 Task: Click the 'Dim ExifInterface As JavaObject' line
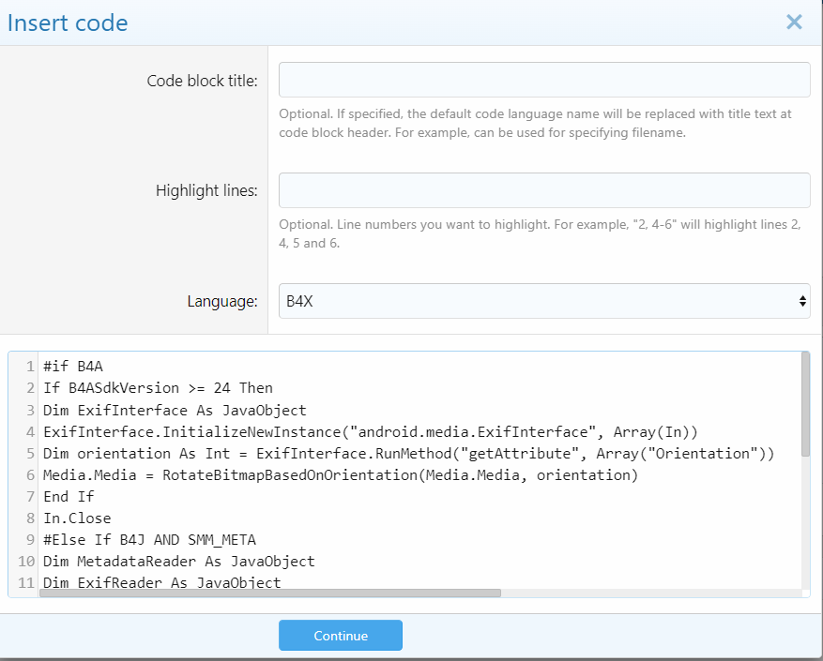coord(175,410)
